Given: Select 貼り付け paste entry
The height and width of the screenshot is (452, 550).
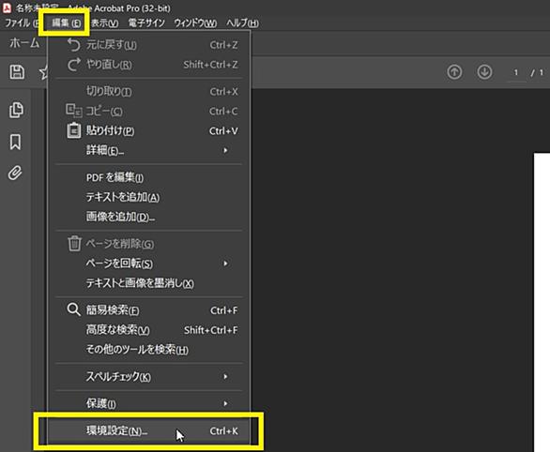Looking at the screenshot, I should coord(148,130).
